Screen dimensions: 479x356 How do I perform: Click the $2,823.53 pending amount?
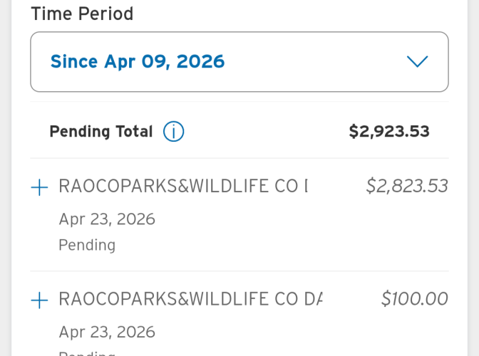(407, 186)
